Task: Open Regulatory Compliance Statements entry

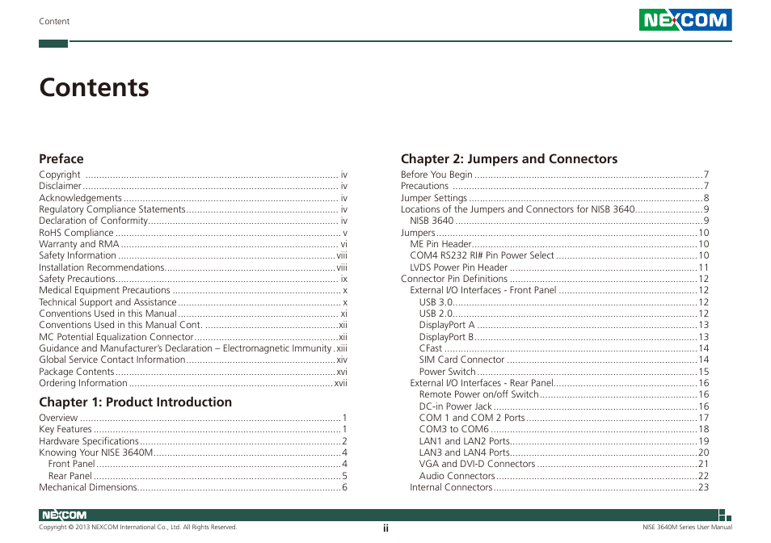Action: click(x=193, y=208)
